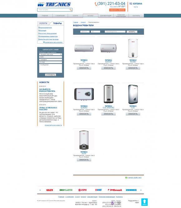This screenshot has width=181, height=208.
Task: Open the Термекс SLIM HIT product image
Action: click(x=109, y=48)
